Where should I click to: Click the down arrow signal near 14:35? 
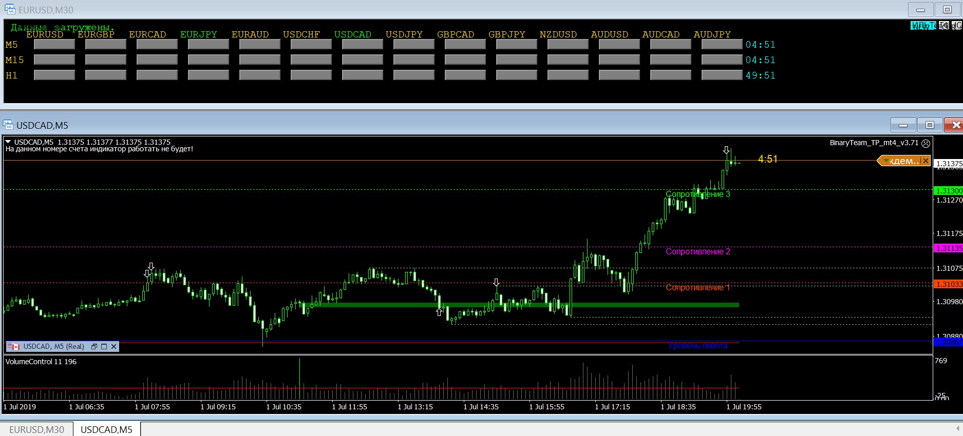click(496, 283)
